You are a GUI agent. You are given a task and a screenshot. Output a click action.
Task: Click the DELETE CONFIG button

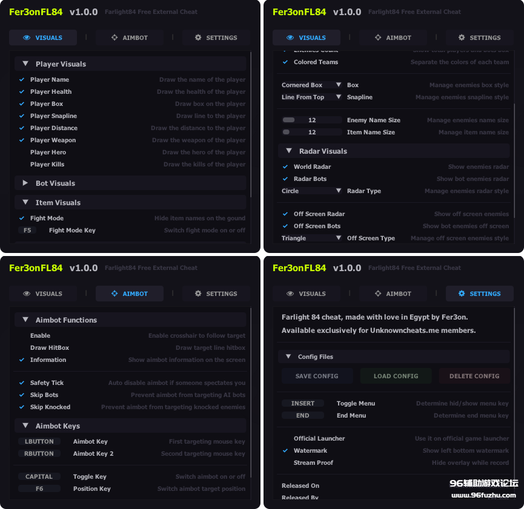point(474,376)
